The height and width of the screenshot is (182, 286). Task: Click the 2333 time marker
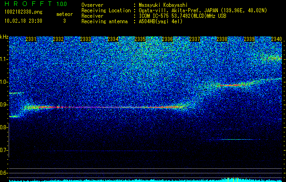85,39
